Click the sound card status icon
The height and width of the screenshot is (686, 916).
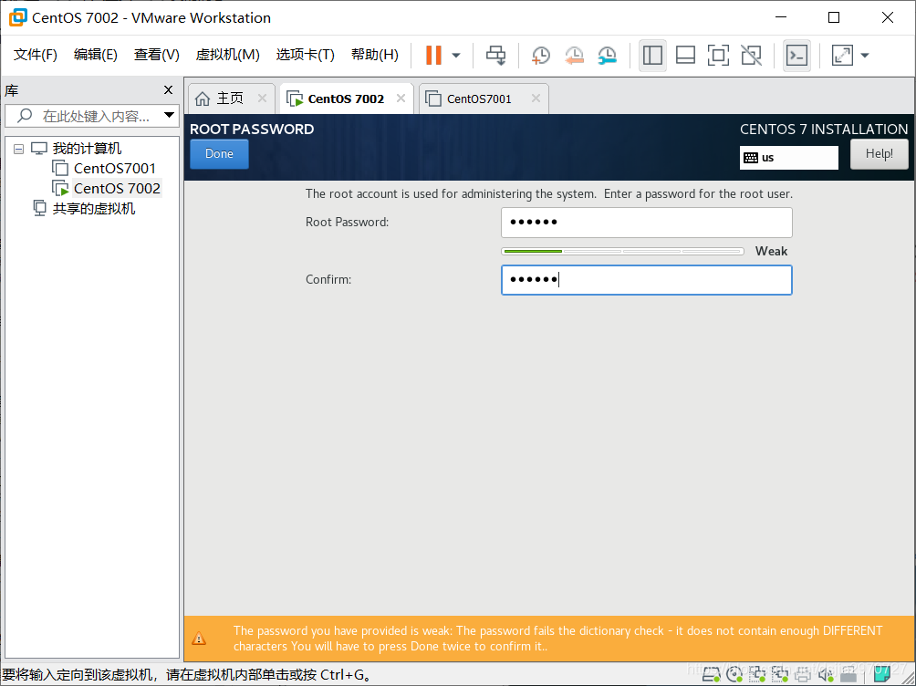pyautogui.click(x=826, y=675)
